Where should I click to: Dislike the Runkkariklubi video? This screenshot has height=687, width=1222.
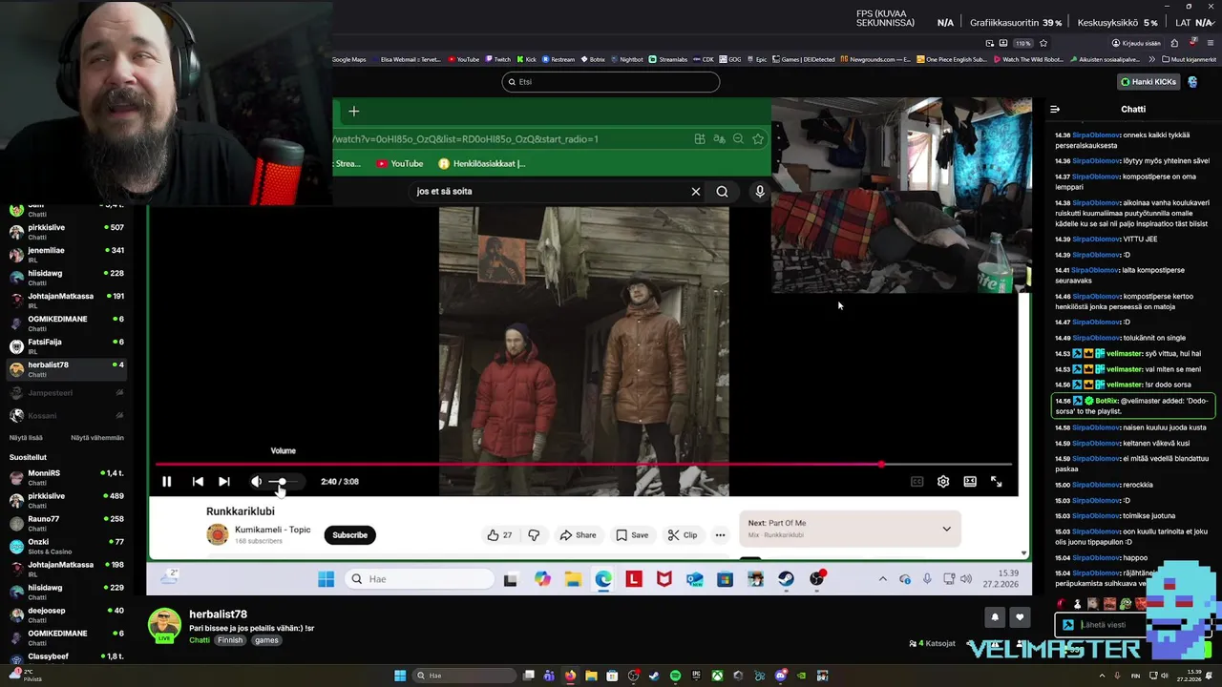point(534,535)
